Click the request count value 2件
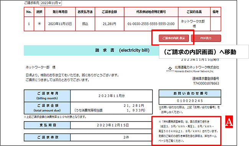249x146 pixels. [126, 137]
